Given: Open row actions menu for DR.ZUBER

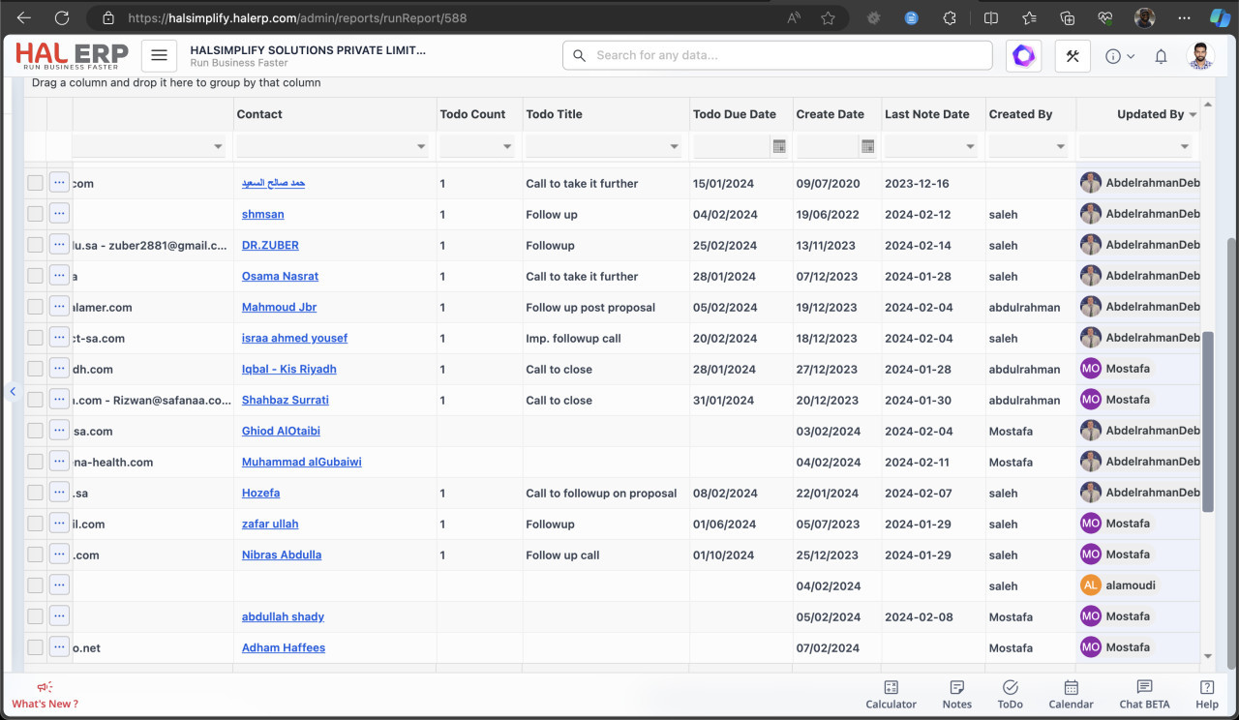Looking at the screenshot, I should coord(59,245).
